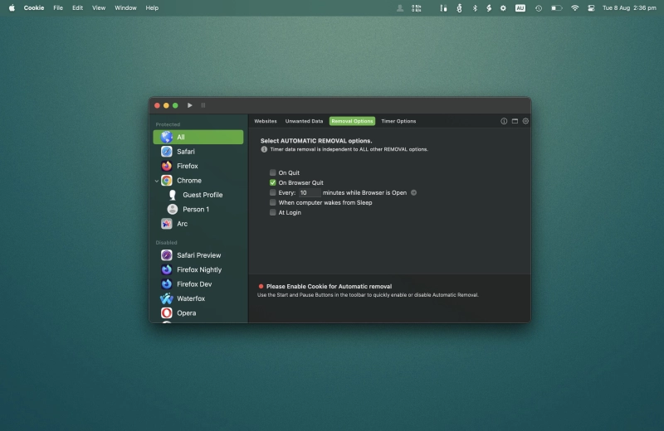Switch to the Websites tab
This screenshot has height=431, width=664.
pos(266,121)
